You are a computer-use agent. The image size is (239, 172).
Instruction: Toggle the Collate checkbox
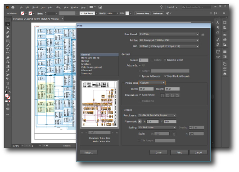point(152,60)
